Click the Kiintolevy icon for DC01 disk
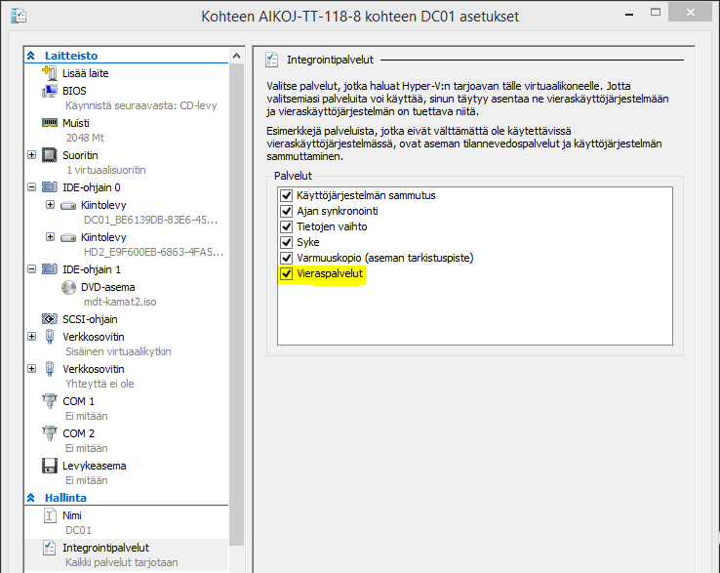The image size is (720, 573). (68, 205)
